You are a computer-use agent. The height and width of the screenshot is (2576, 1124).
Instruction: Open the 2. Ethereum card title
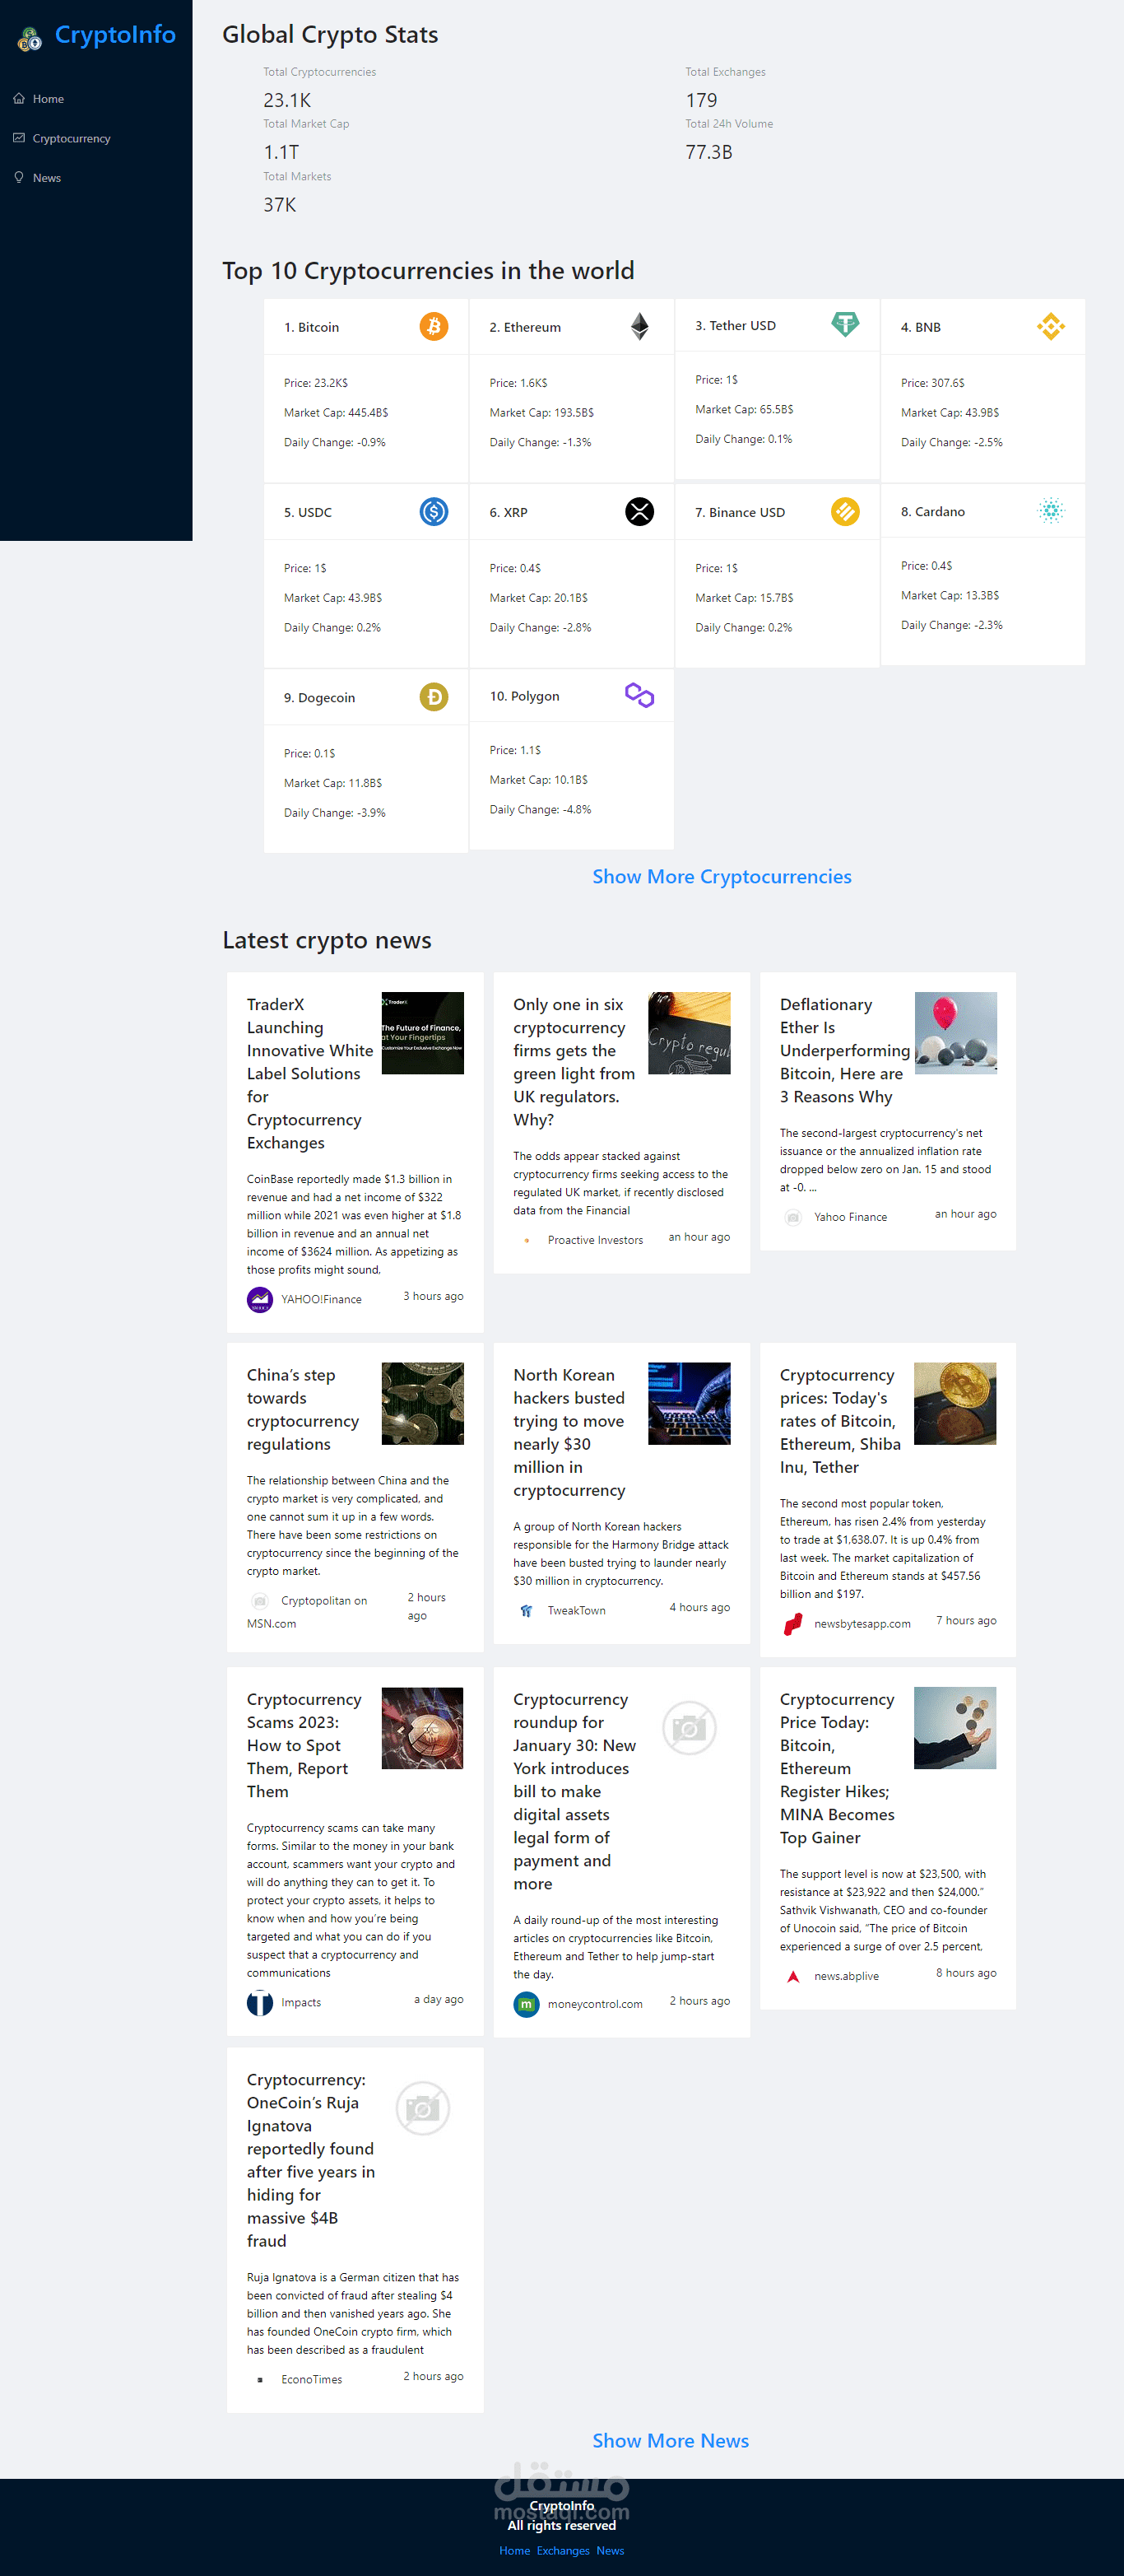click(x=526, y=327)
